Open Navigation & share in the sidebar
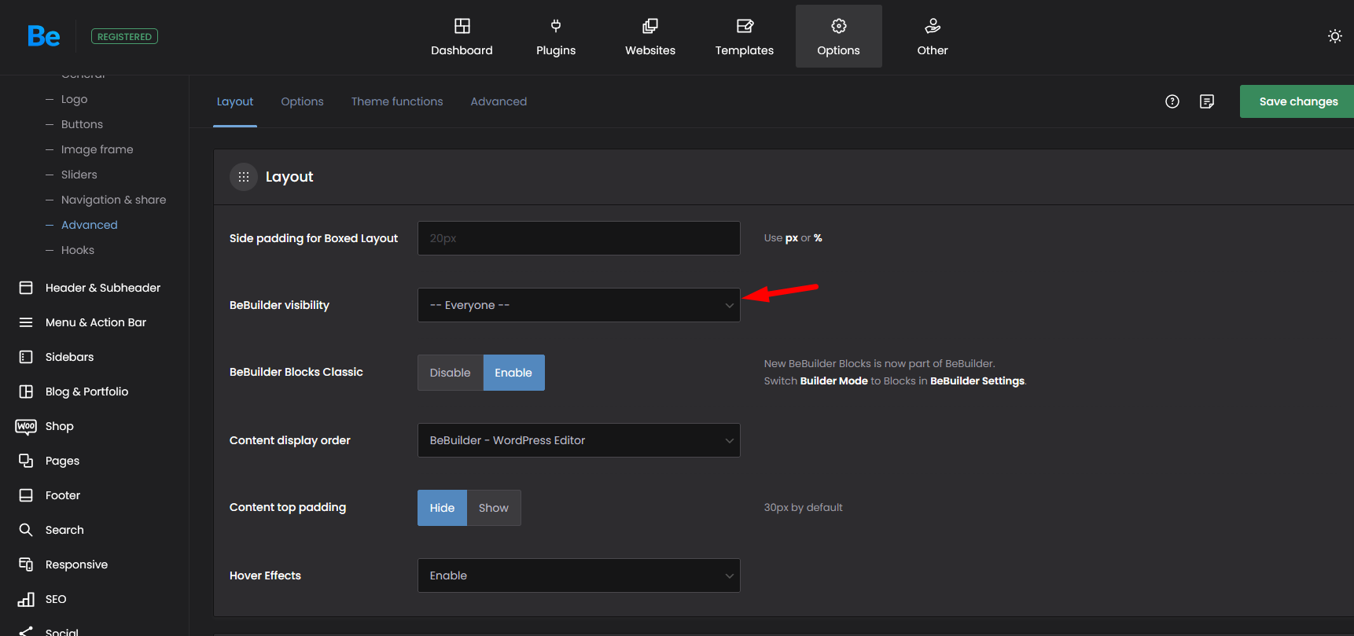 click(x=113, y=200)
